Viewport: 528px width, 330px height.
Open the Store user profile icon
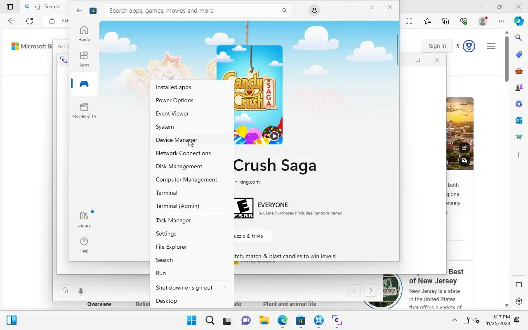coord(314,10)
